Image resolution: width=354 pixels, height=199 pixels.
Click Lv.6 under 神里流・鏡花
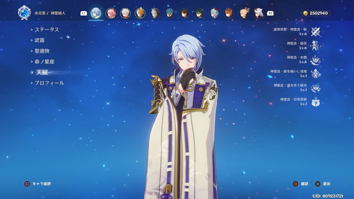(303, 48)
